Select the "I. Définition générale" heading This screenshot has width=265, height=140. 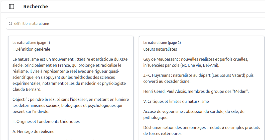(x=31, y=49)
